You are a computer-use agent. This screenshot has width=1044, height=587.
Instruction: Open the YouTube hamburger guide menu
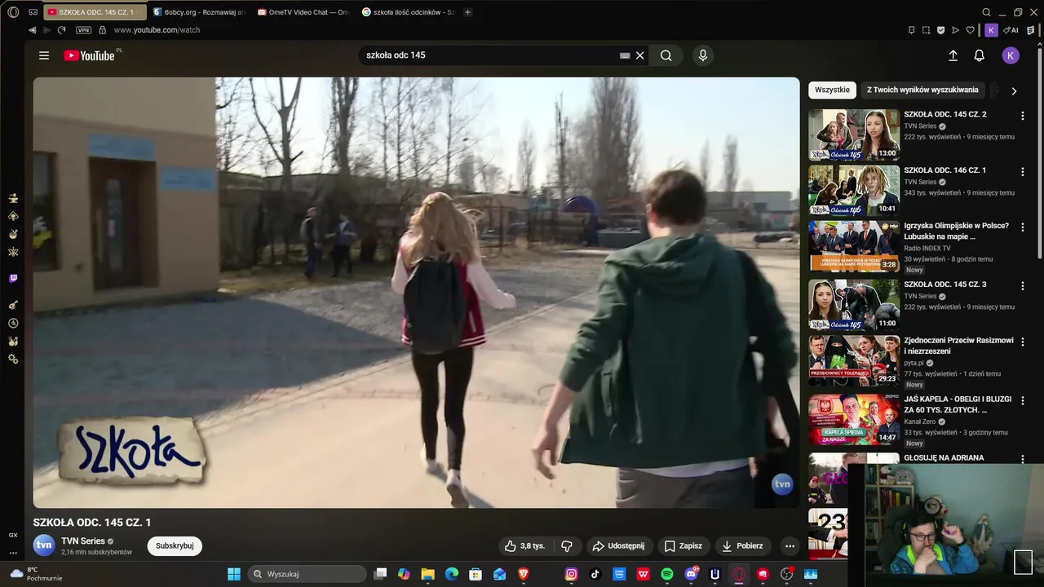tap(44, 55)
